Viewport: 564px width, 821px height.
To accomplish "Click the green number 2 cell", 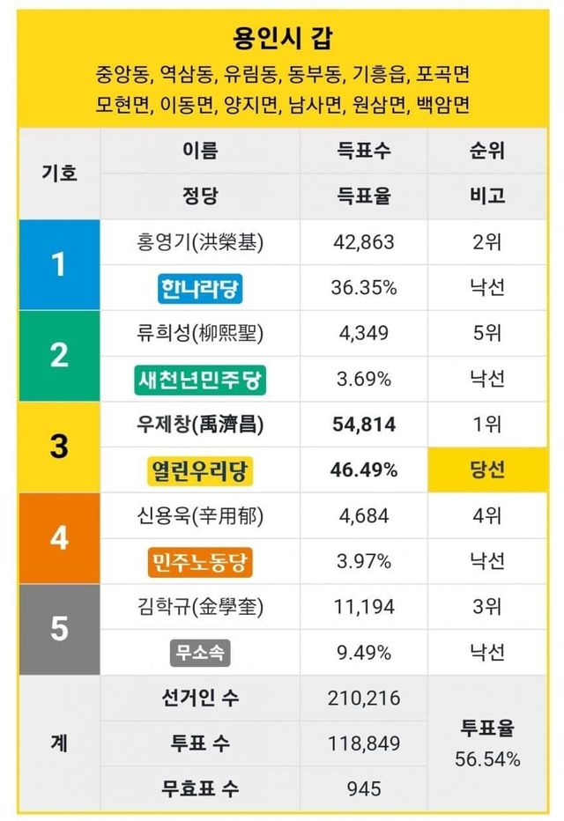I will pos(59,356).
